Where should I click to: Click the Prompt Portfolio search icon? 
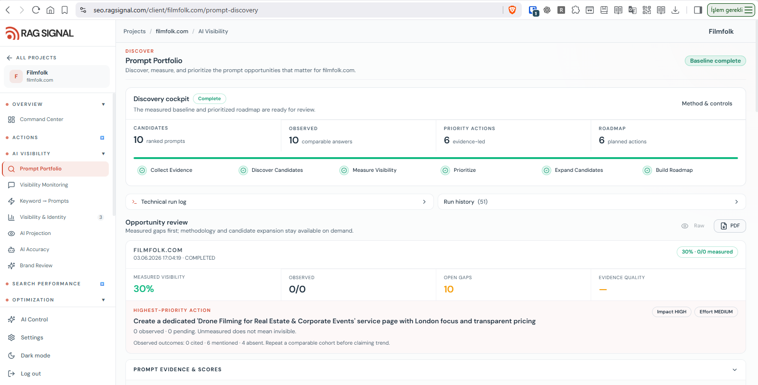[11, 169]
